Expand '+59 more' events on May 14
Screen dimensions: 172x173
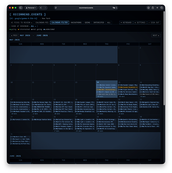click(100, 97)
